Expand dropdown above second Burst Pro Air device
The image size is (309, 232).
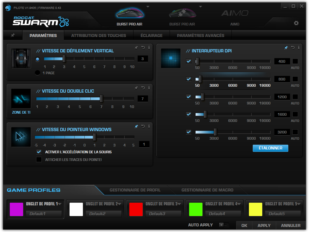200,7
